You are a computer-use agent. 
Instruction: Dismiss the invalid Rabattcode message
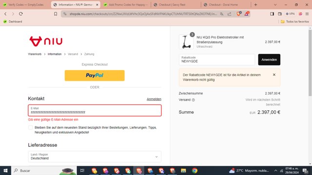pyautogui.click(x=274, y=75)
